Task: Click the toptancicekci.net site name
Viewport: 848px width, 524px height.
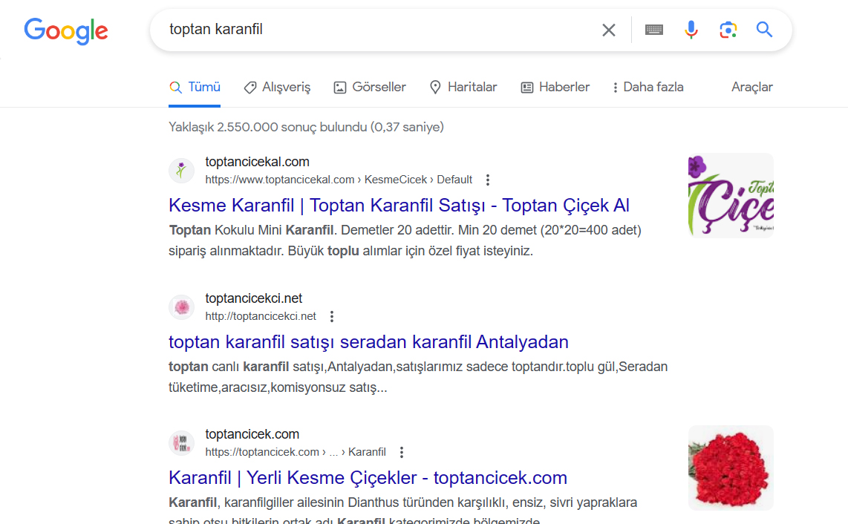Action: click(254, 298)
